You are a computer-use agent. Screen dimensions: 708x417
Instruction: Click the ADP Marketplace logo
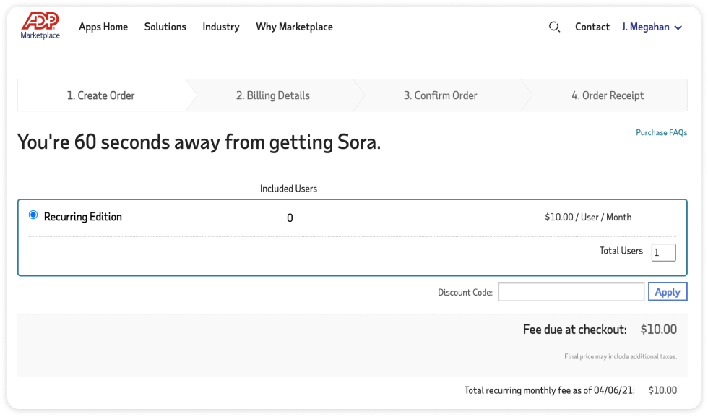point(40,26)
